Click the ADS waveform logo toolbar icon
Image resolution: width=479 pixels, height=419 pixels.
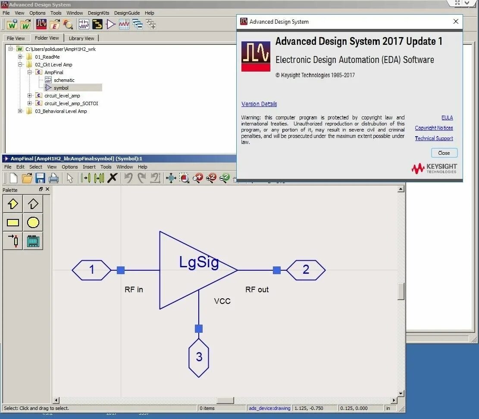pos(41,24)
